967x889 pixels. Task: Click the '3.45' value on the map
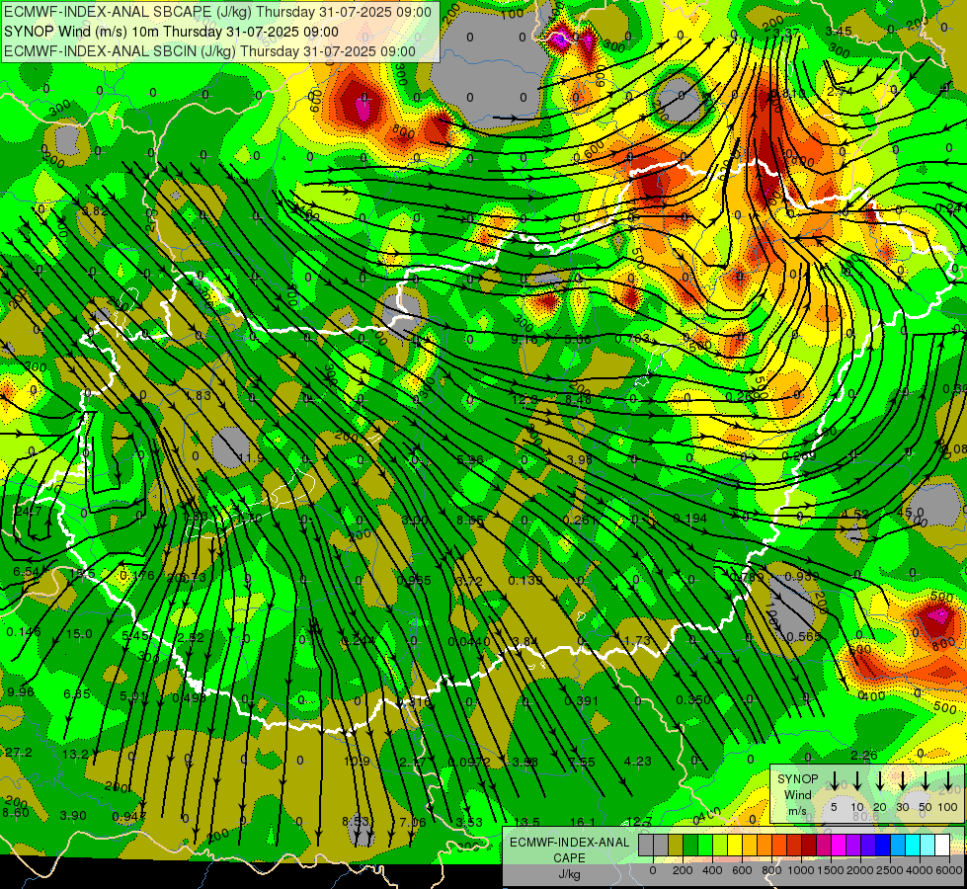click(x=839, y=32)
